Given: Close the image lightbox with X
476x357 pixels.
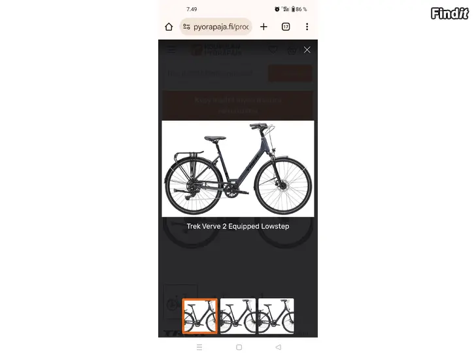Looking at the screenshot, I should pos(307,50).
